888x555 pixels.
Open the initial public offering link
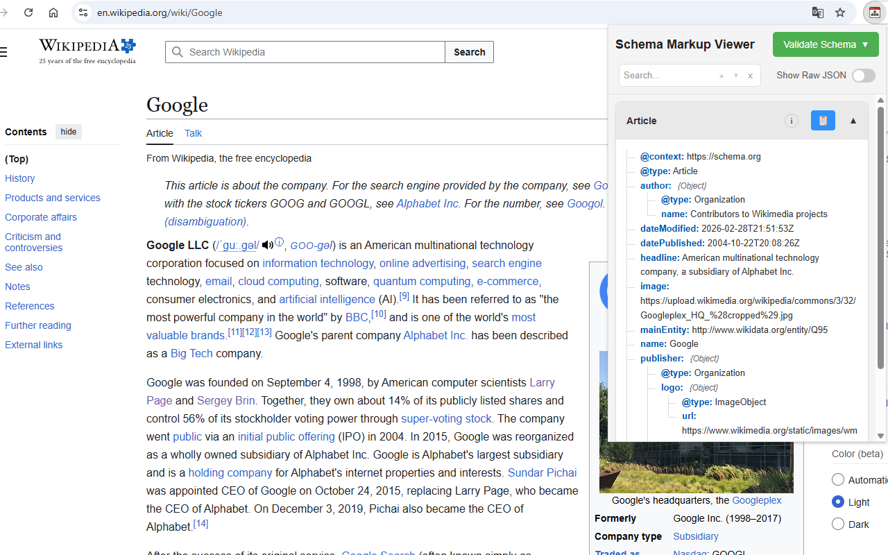pos(287,436)
